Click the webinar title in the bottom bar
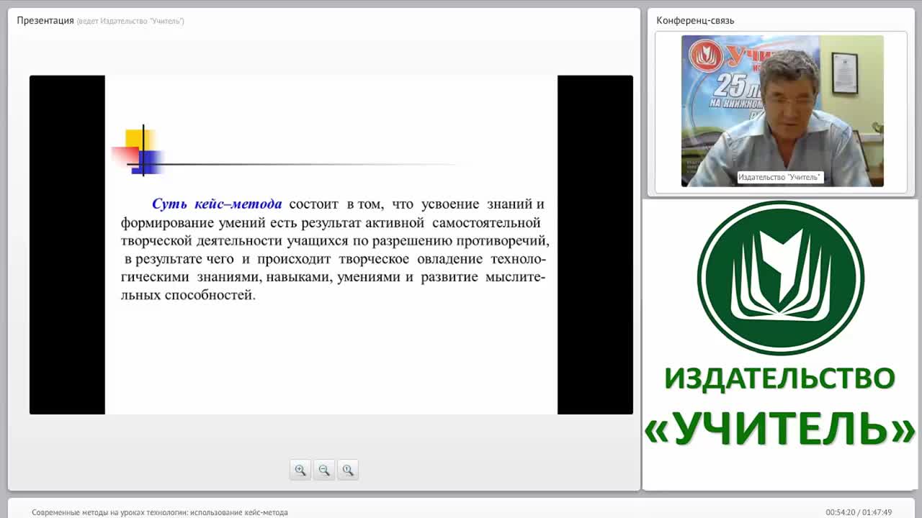Image resolution: width=922 pixels, height=518 pixels. pos(160,512)
